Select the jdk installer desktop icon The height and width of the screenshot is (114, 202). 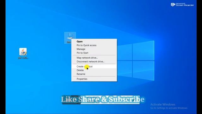click(x=23, y=53)
